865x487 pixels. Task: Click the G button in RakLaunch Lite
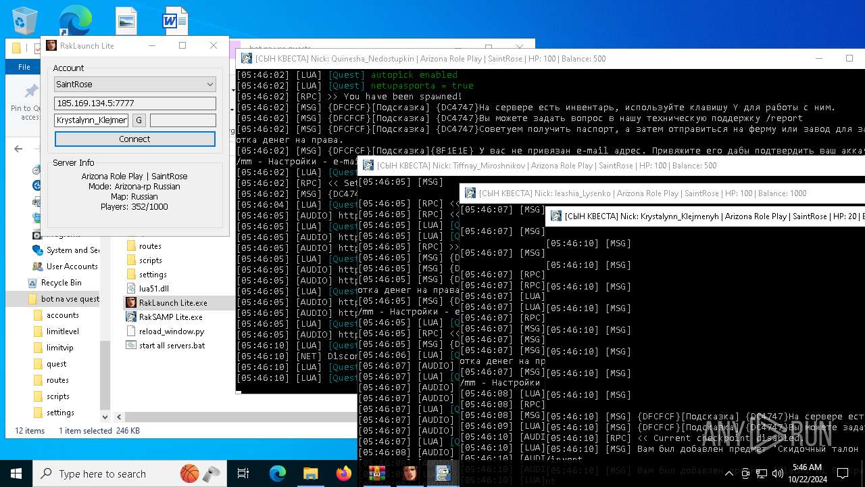[139, 120]
